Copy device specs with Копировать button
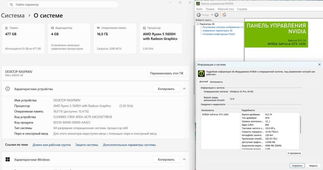The image size is (323, 170). [166, 89]
